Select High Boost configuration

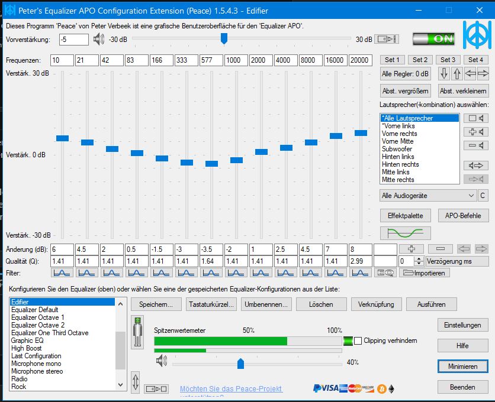[63, 348]
